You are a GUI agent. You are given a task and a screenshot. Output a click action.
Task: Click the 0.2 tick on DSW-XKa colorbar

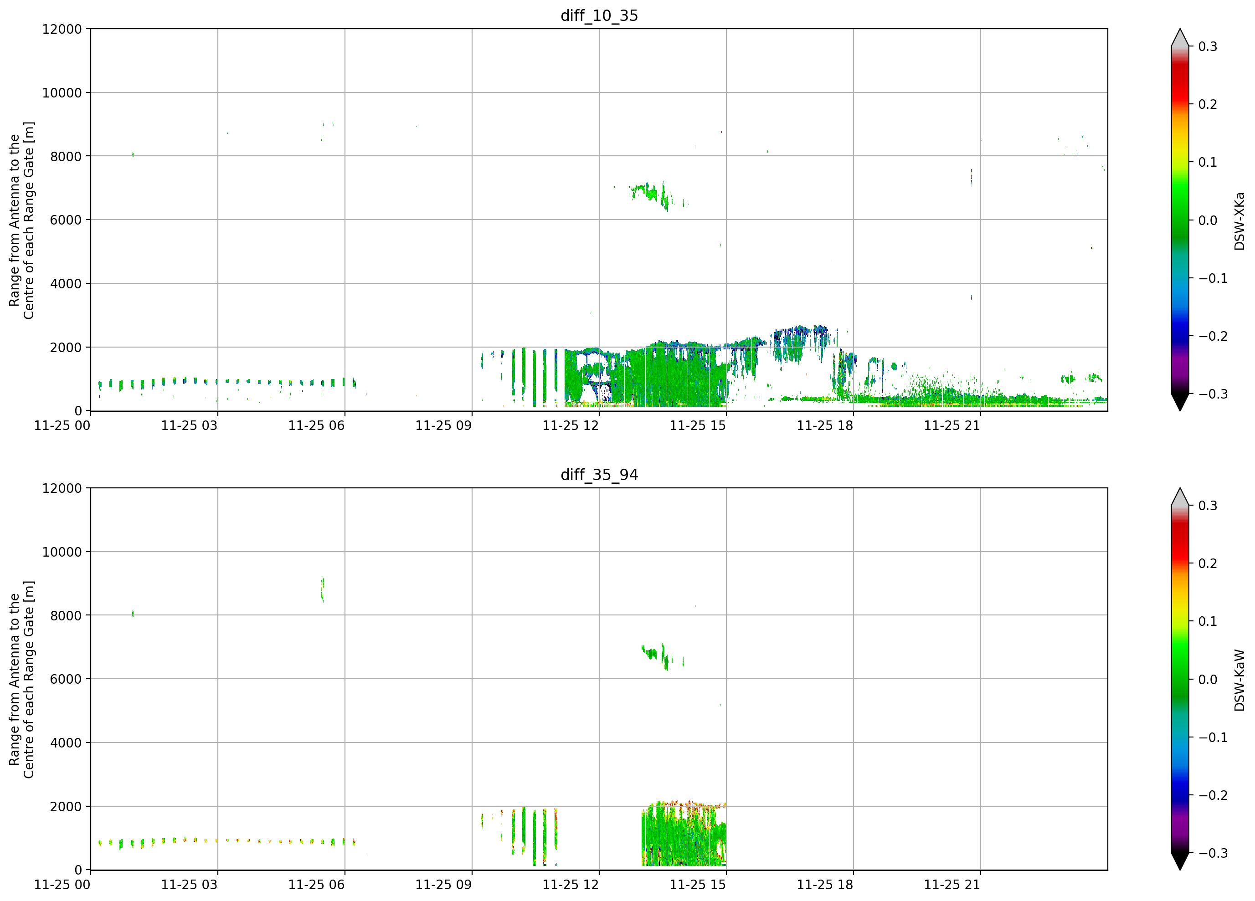coord(1208,104)
